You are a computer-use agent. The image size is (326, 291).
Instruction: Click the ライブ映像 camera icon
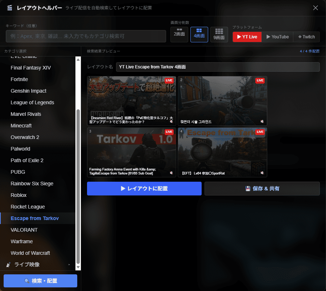tap(8, 265)
